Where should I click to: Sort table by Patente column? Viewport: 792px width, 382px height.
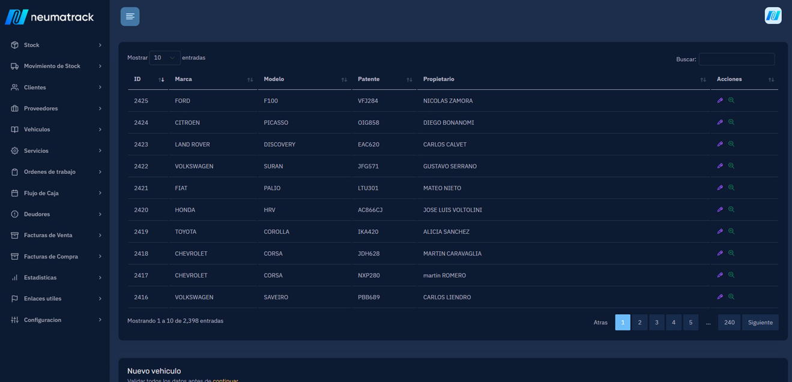(384, 79)
